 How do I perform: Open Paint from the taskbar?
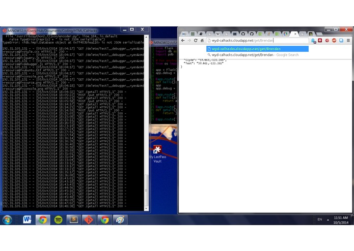click(120, 219)
